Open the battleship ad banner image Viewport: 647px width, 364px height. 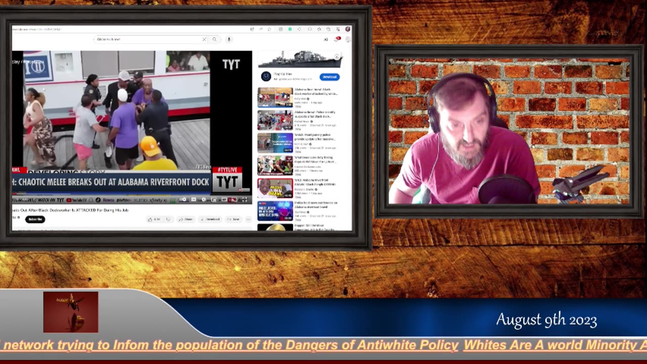[x=300, y=59]
